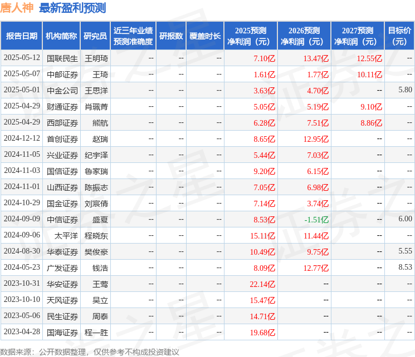Image resolution: width=415 pixels, height=357 pixels.
Task: Select institution 财通证券
Action: 62,107
